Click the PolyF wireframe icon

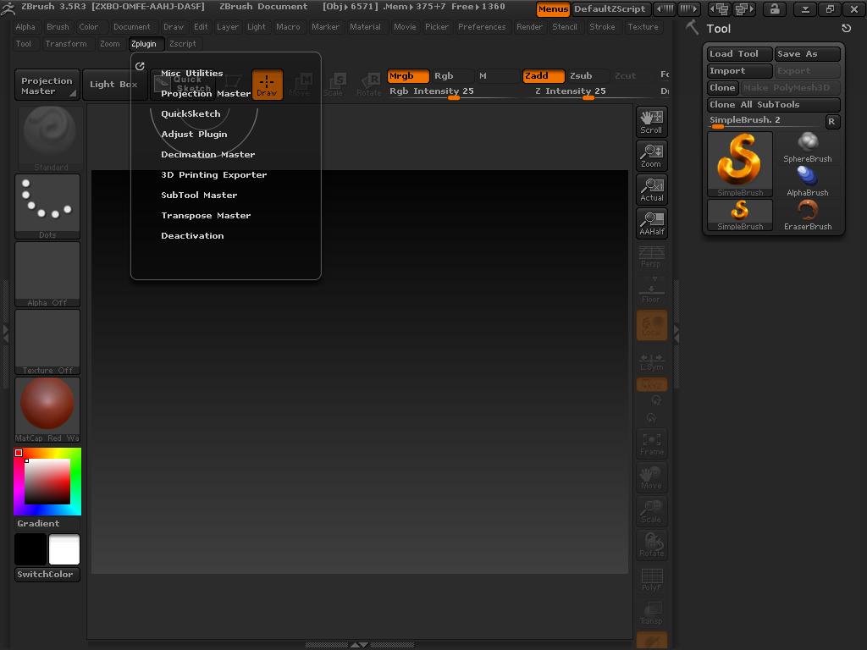pyautogui.click(x=651, y=579)
